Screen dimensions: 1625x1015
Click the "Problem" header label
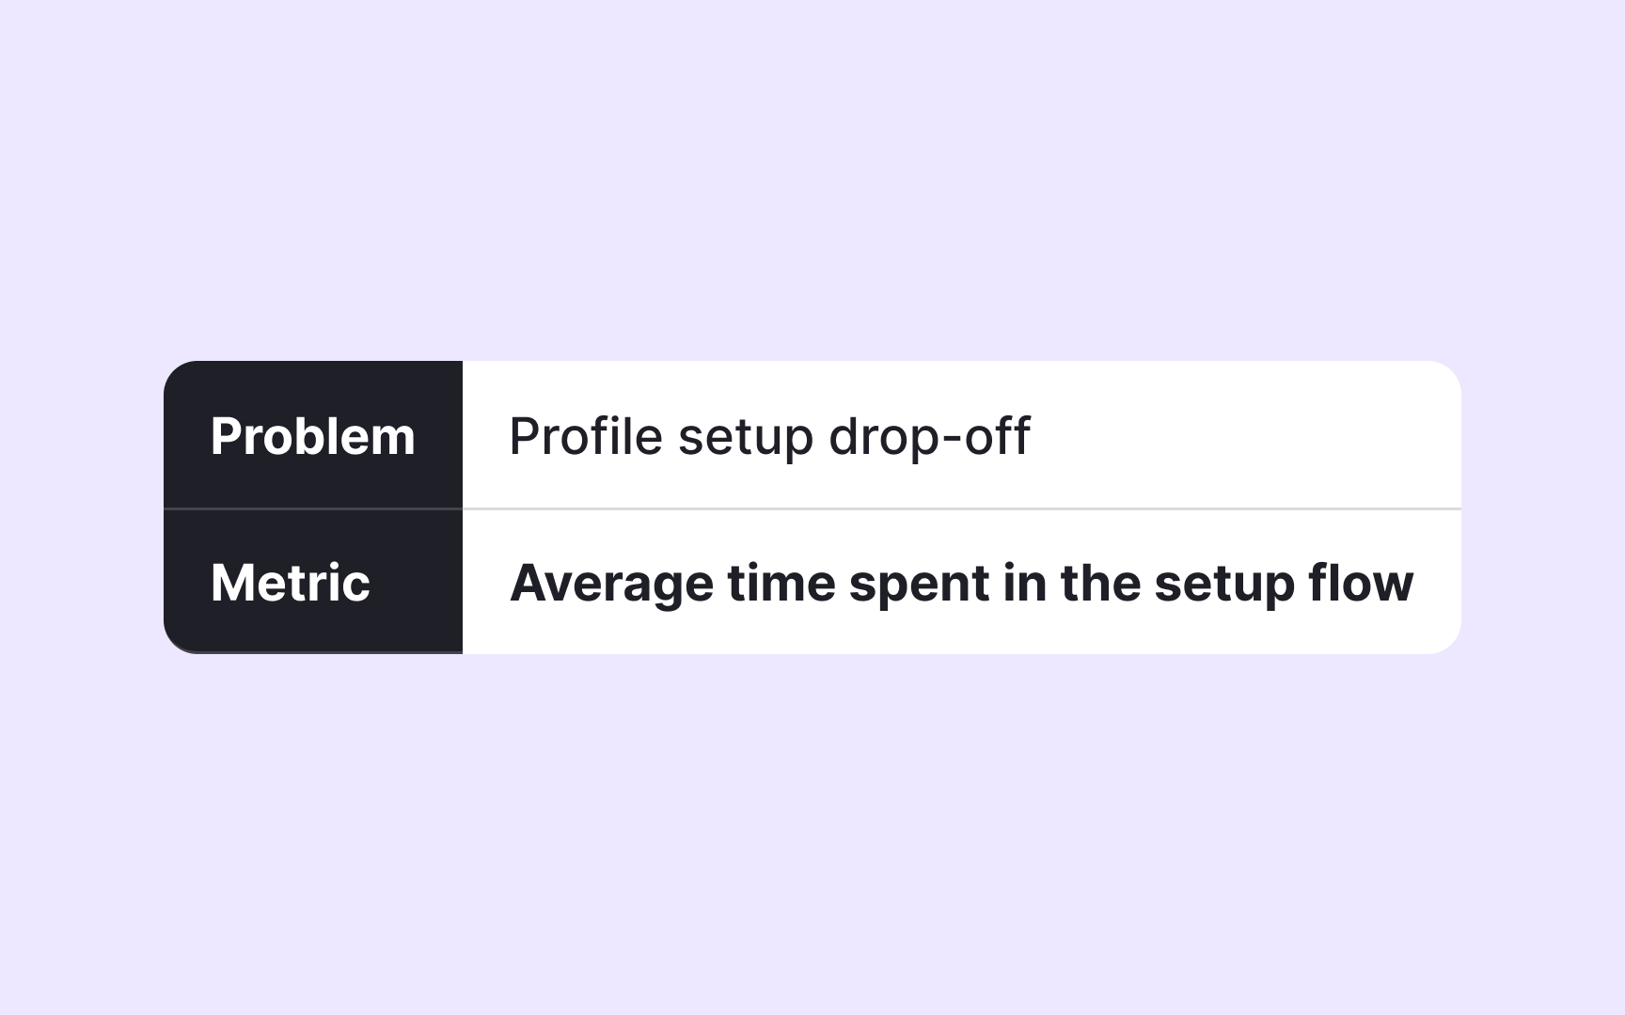[312, 436]
